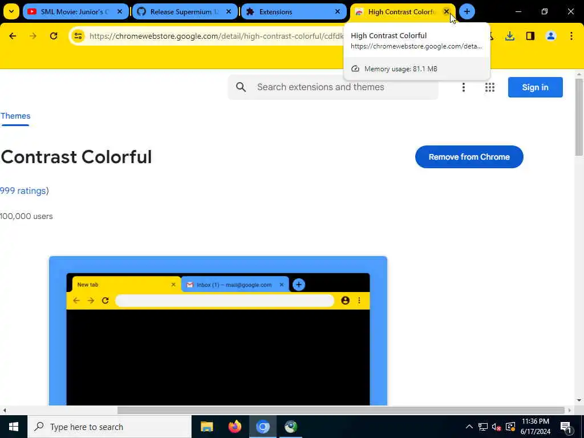Launch Firefox from the taskbar
Viewport: 584px width, 438px height.
pos(234,427)
